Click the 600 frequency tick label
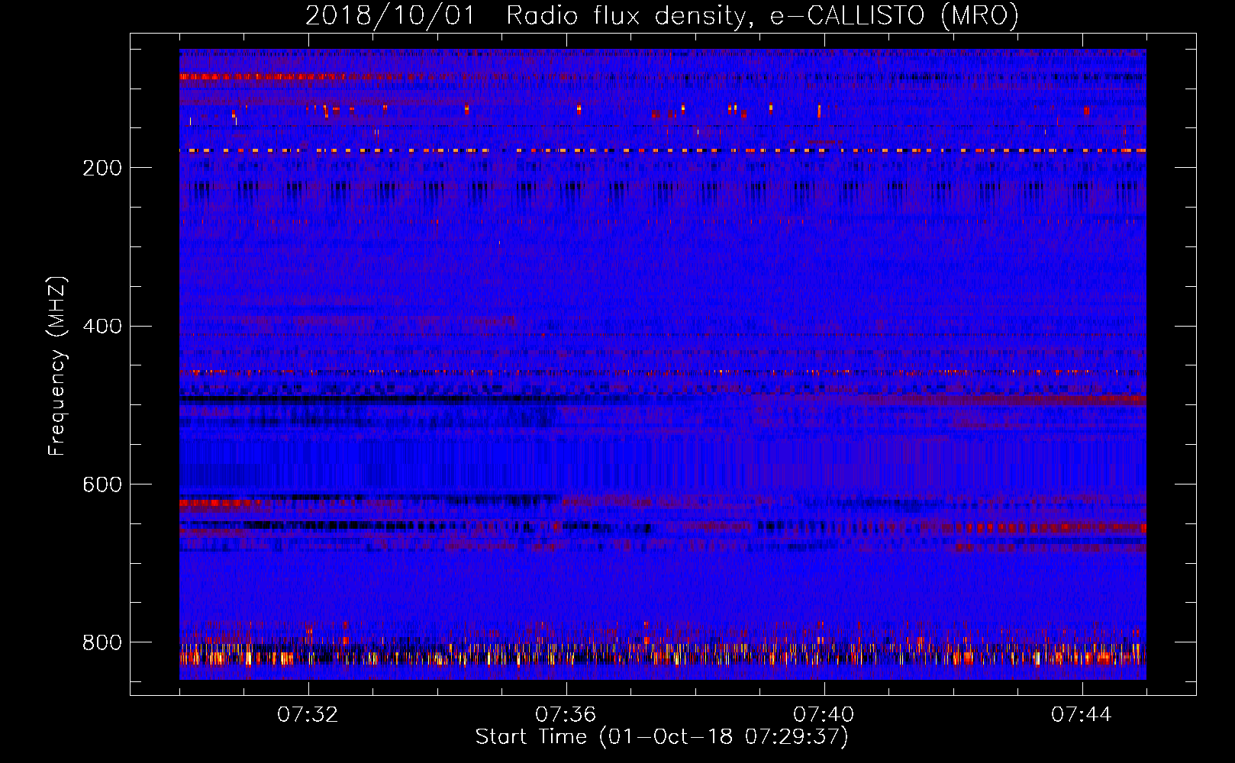 (x=102, y=485)
